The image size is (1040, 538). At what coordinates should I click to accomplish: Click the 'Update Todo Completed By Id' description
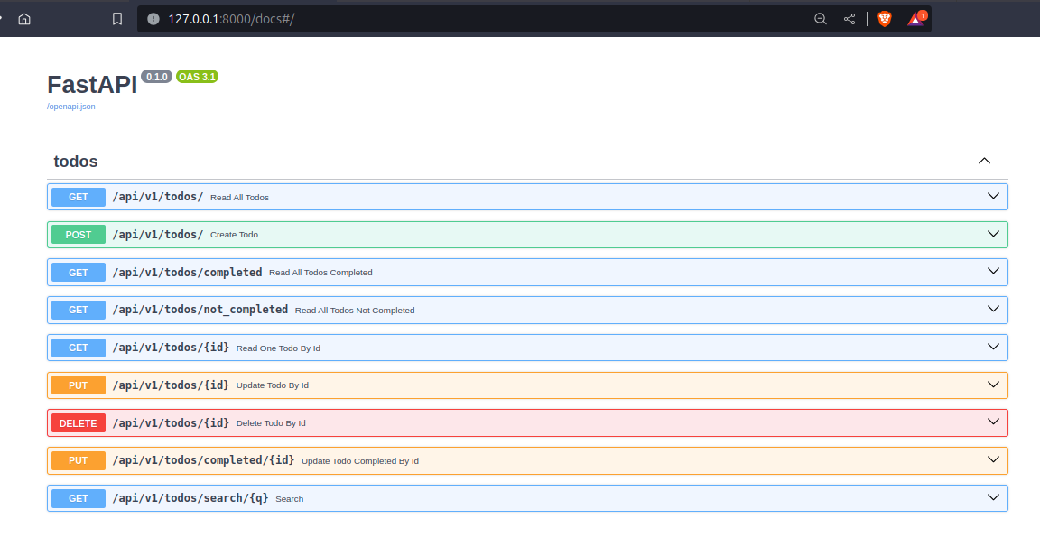tap(360, 461)
